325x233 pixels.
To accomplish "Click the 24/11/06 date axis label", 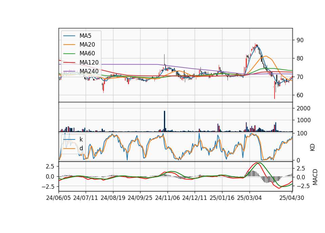I will click(x=168, y=198).
